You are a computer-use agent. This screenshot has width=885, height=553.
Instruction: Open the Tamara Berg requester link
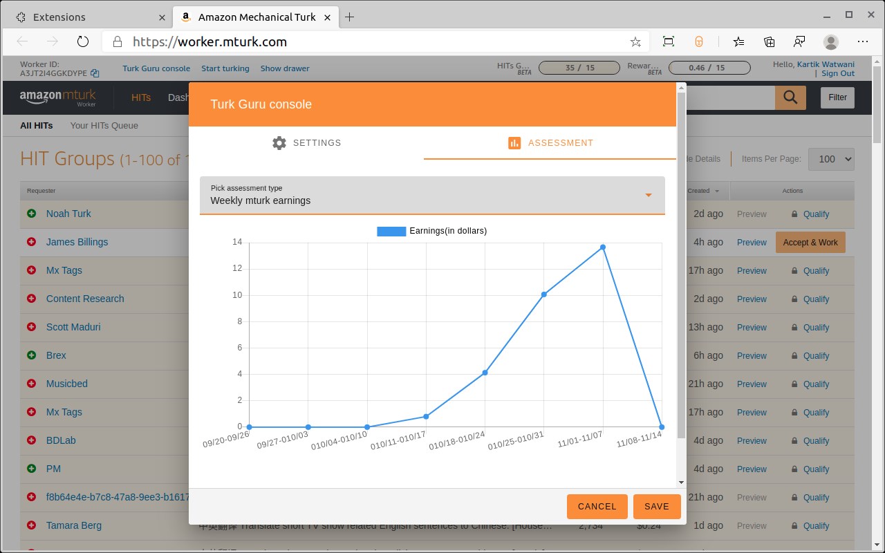click(x=74, y=525)
